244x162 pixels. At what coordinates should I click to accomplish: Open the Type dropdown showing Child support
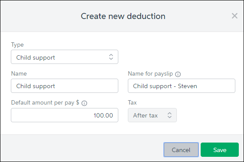pyautogui.click(x=65, y=57)
